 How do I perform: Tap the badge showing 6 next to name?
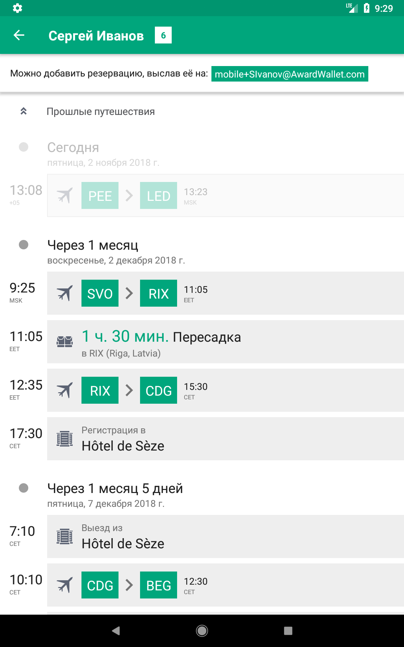163,35
